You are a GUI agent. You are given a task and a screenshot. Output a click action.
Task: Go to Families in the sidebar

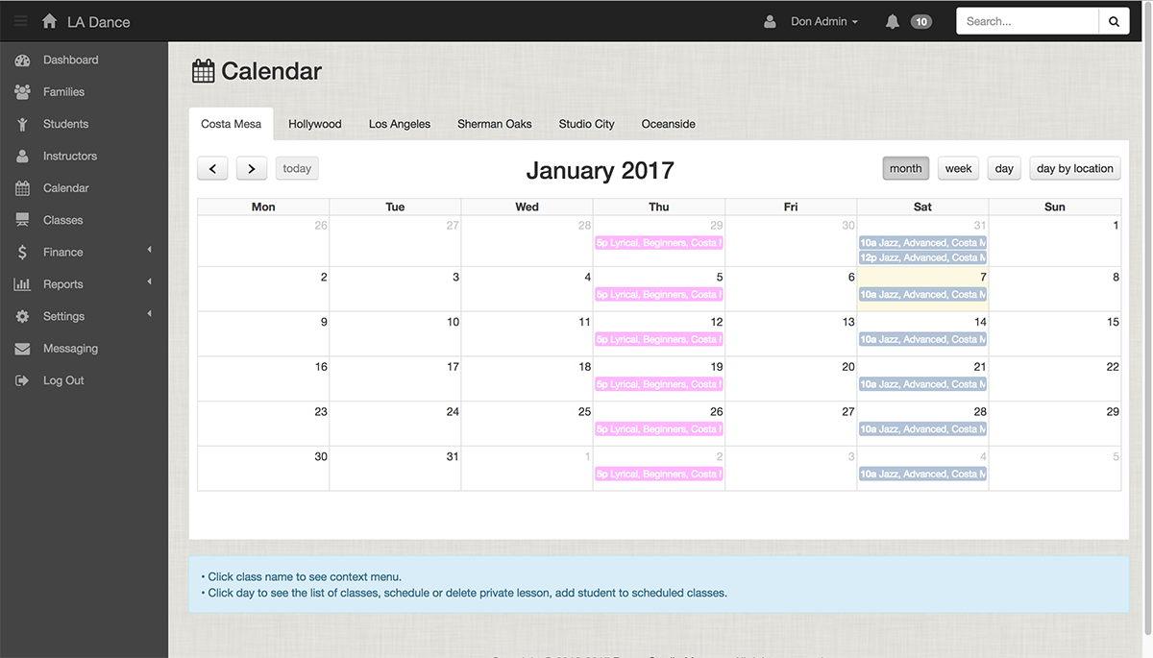pos(63,92)
